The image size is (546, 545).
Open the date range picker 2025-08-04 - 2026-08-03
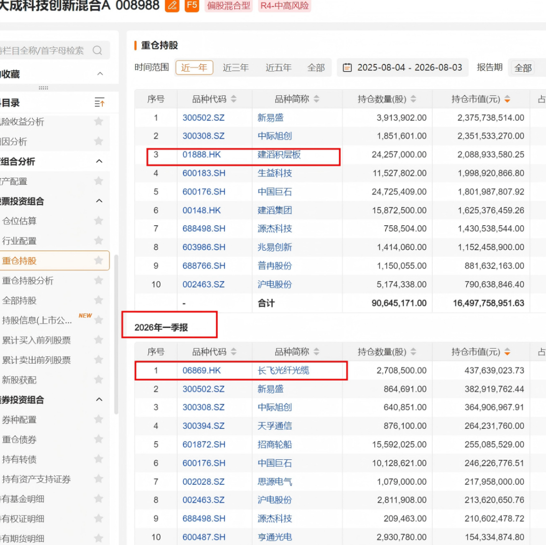pyautogui.click(x=402, y=67)
